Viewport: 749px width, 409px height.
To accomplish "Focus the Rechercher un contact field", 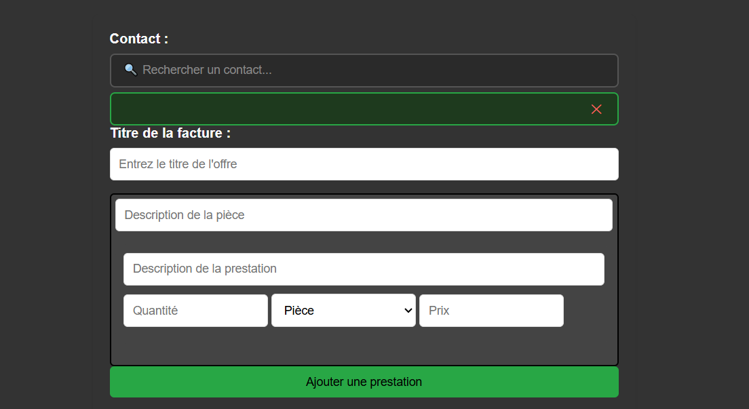I will [364, 71].
